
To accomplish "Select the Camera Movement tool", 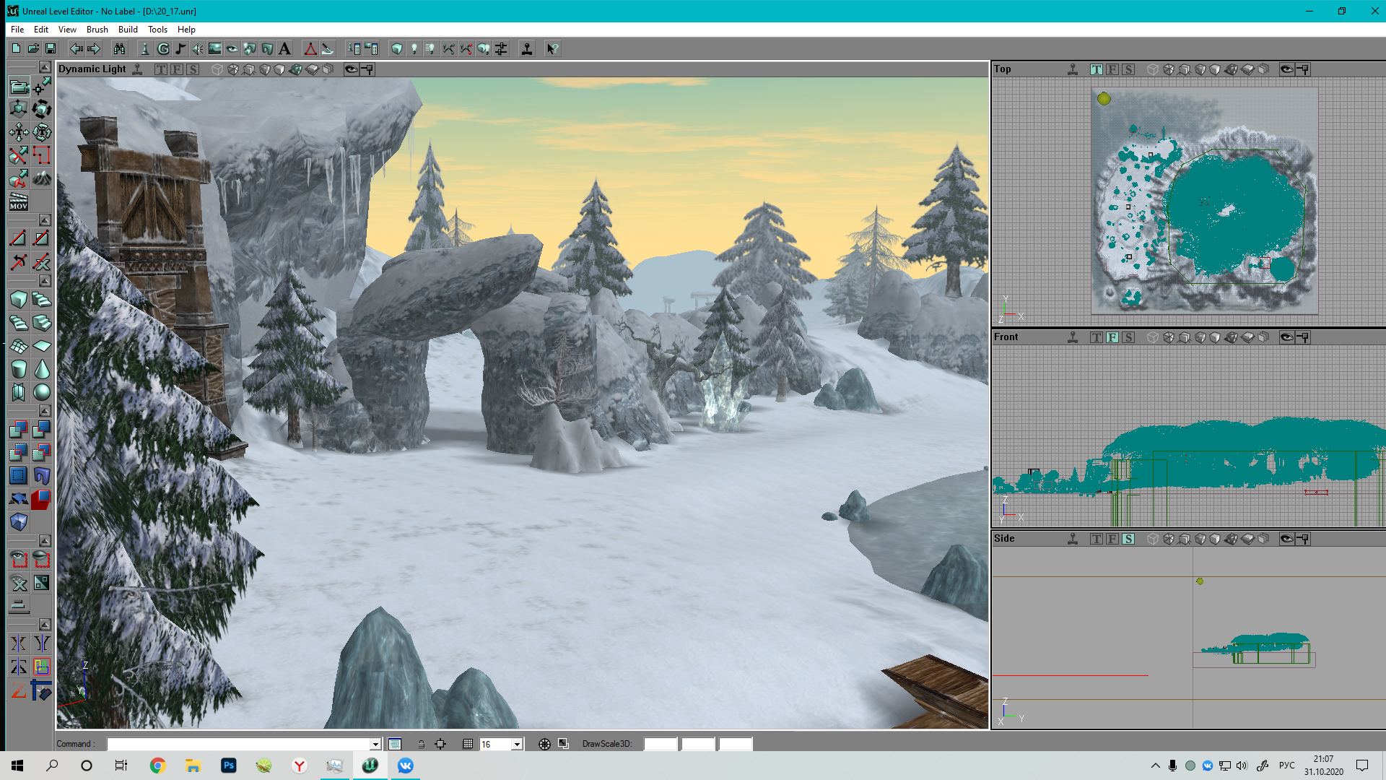I will (19, 87).
